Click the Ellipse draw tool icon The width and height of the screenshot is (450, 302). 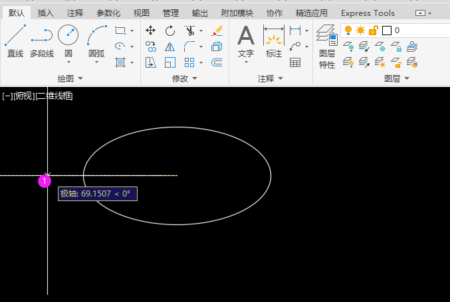click(x=120, y=46)
